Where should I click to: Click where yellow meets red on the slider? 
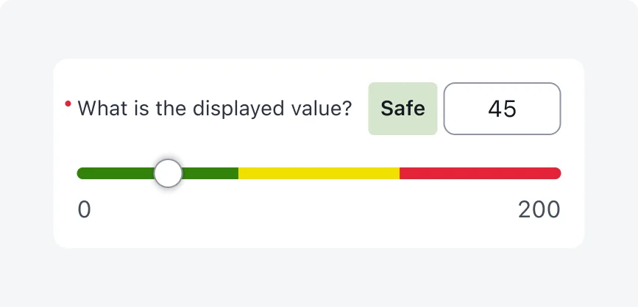tap(400, 173)
